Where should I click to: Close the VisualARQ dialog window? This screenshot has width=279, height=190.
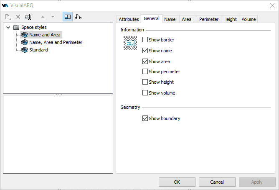pos(272,5)
